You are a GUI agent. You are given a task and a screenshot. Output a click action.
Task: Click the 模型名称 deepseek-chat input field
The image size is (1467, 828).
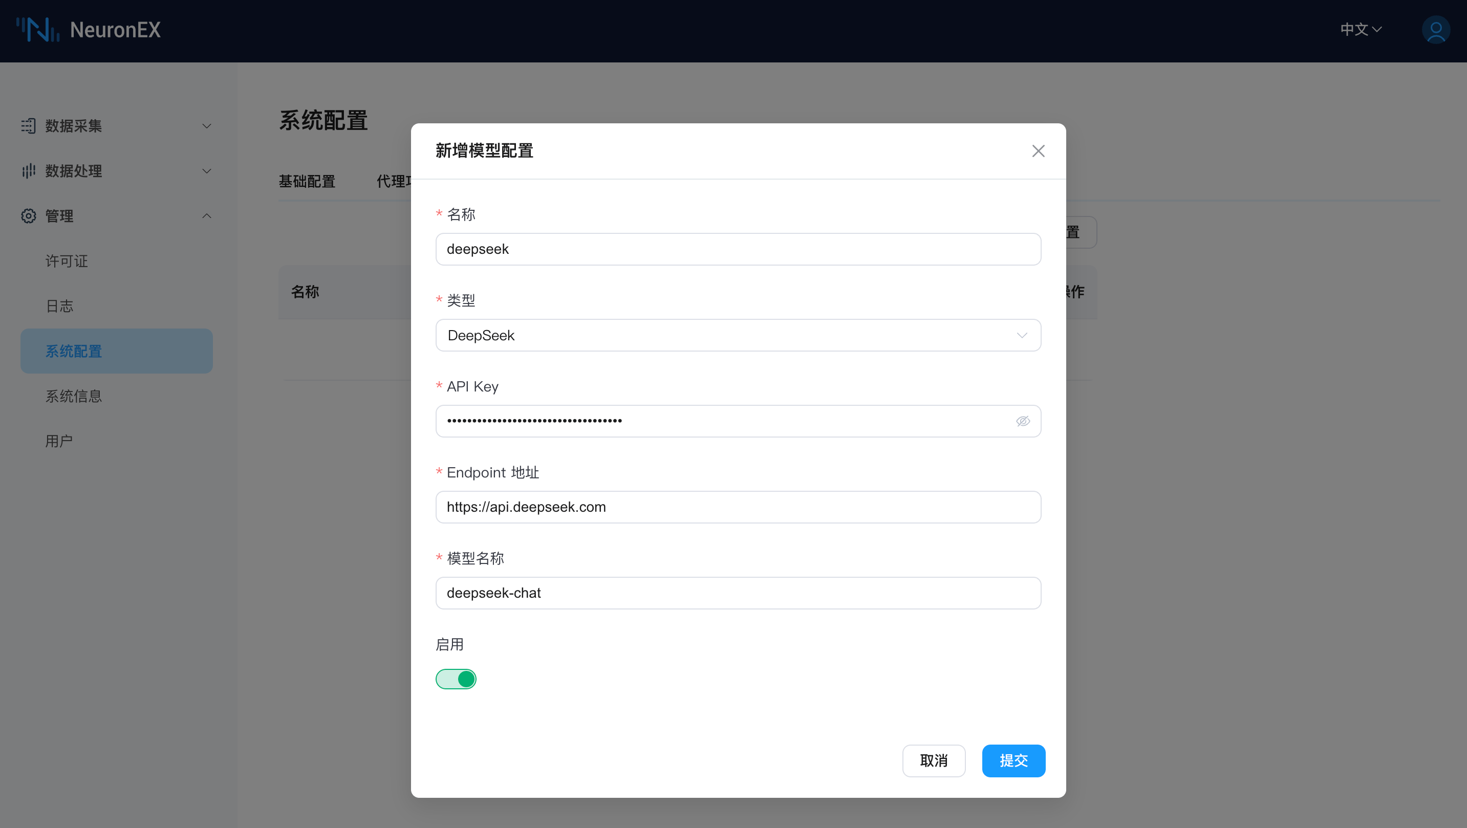(738, 593)
